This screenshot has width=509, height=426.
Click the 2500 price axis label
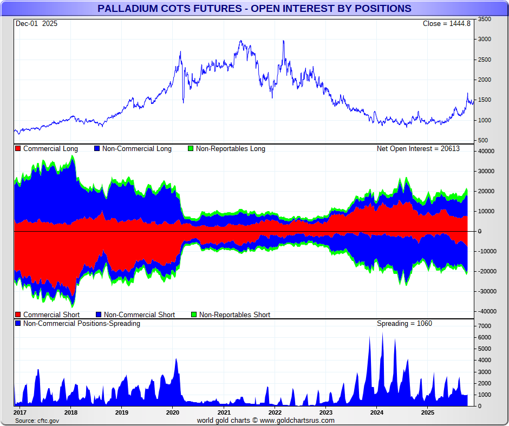pyautogui.click(x=485, y=60)
